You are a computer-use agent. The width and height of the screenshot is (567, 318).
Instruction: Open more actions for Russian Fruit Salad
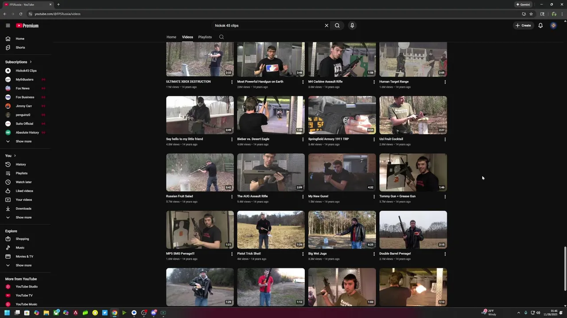coord(232,197)
